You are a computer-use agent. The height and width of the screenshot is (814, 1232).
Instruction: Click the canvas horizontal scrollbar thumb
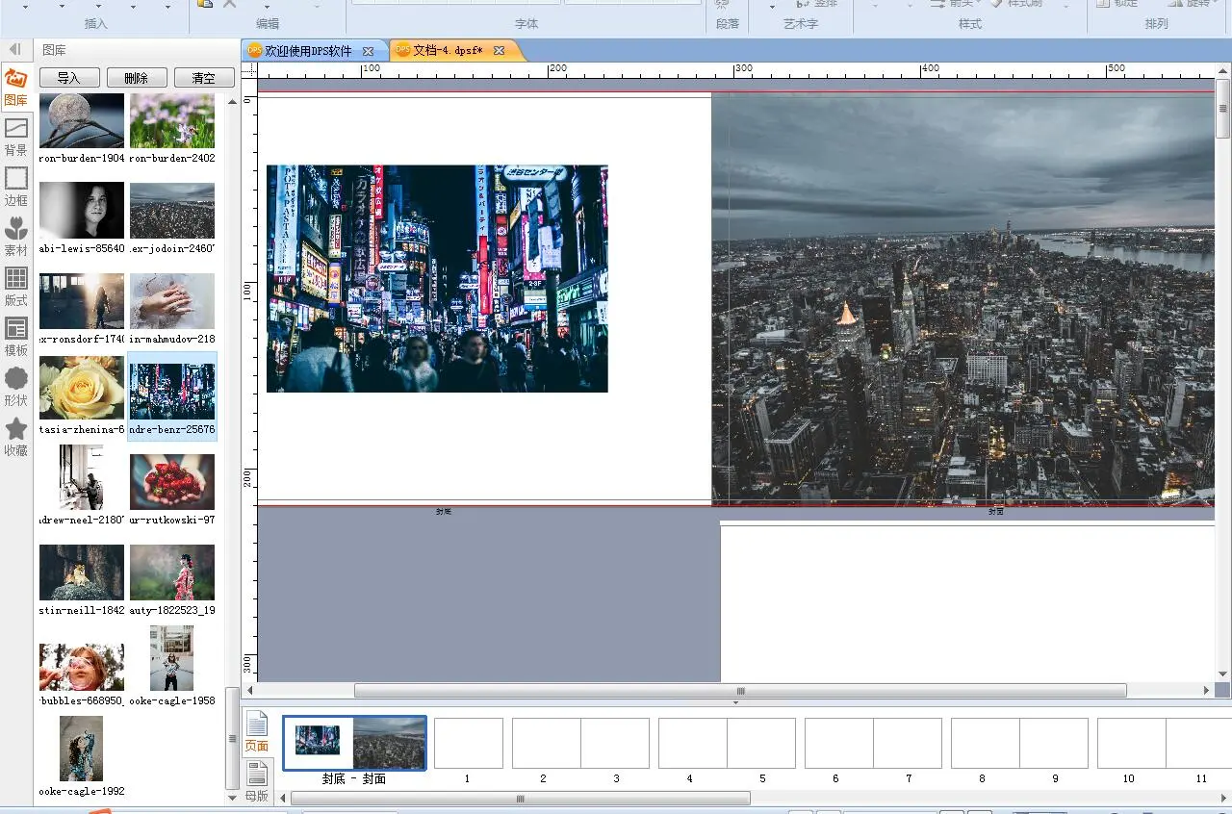(x=740, y=691)
